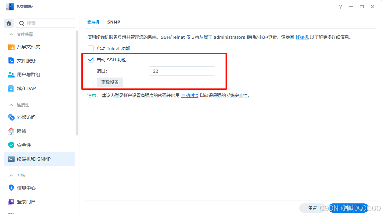This screenshot has width=382, height=215.
Task: Open 用户与群组 settings
Action: point(28,75)
